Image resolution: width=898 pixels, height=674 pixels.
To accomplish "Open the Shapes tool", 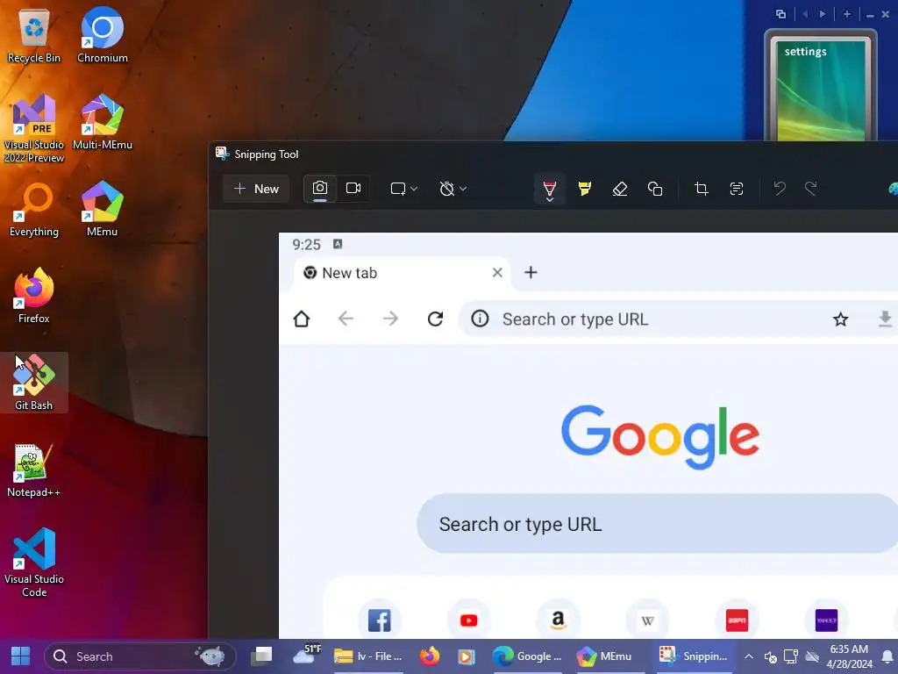I will [654, 189].
